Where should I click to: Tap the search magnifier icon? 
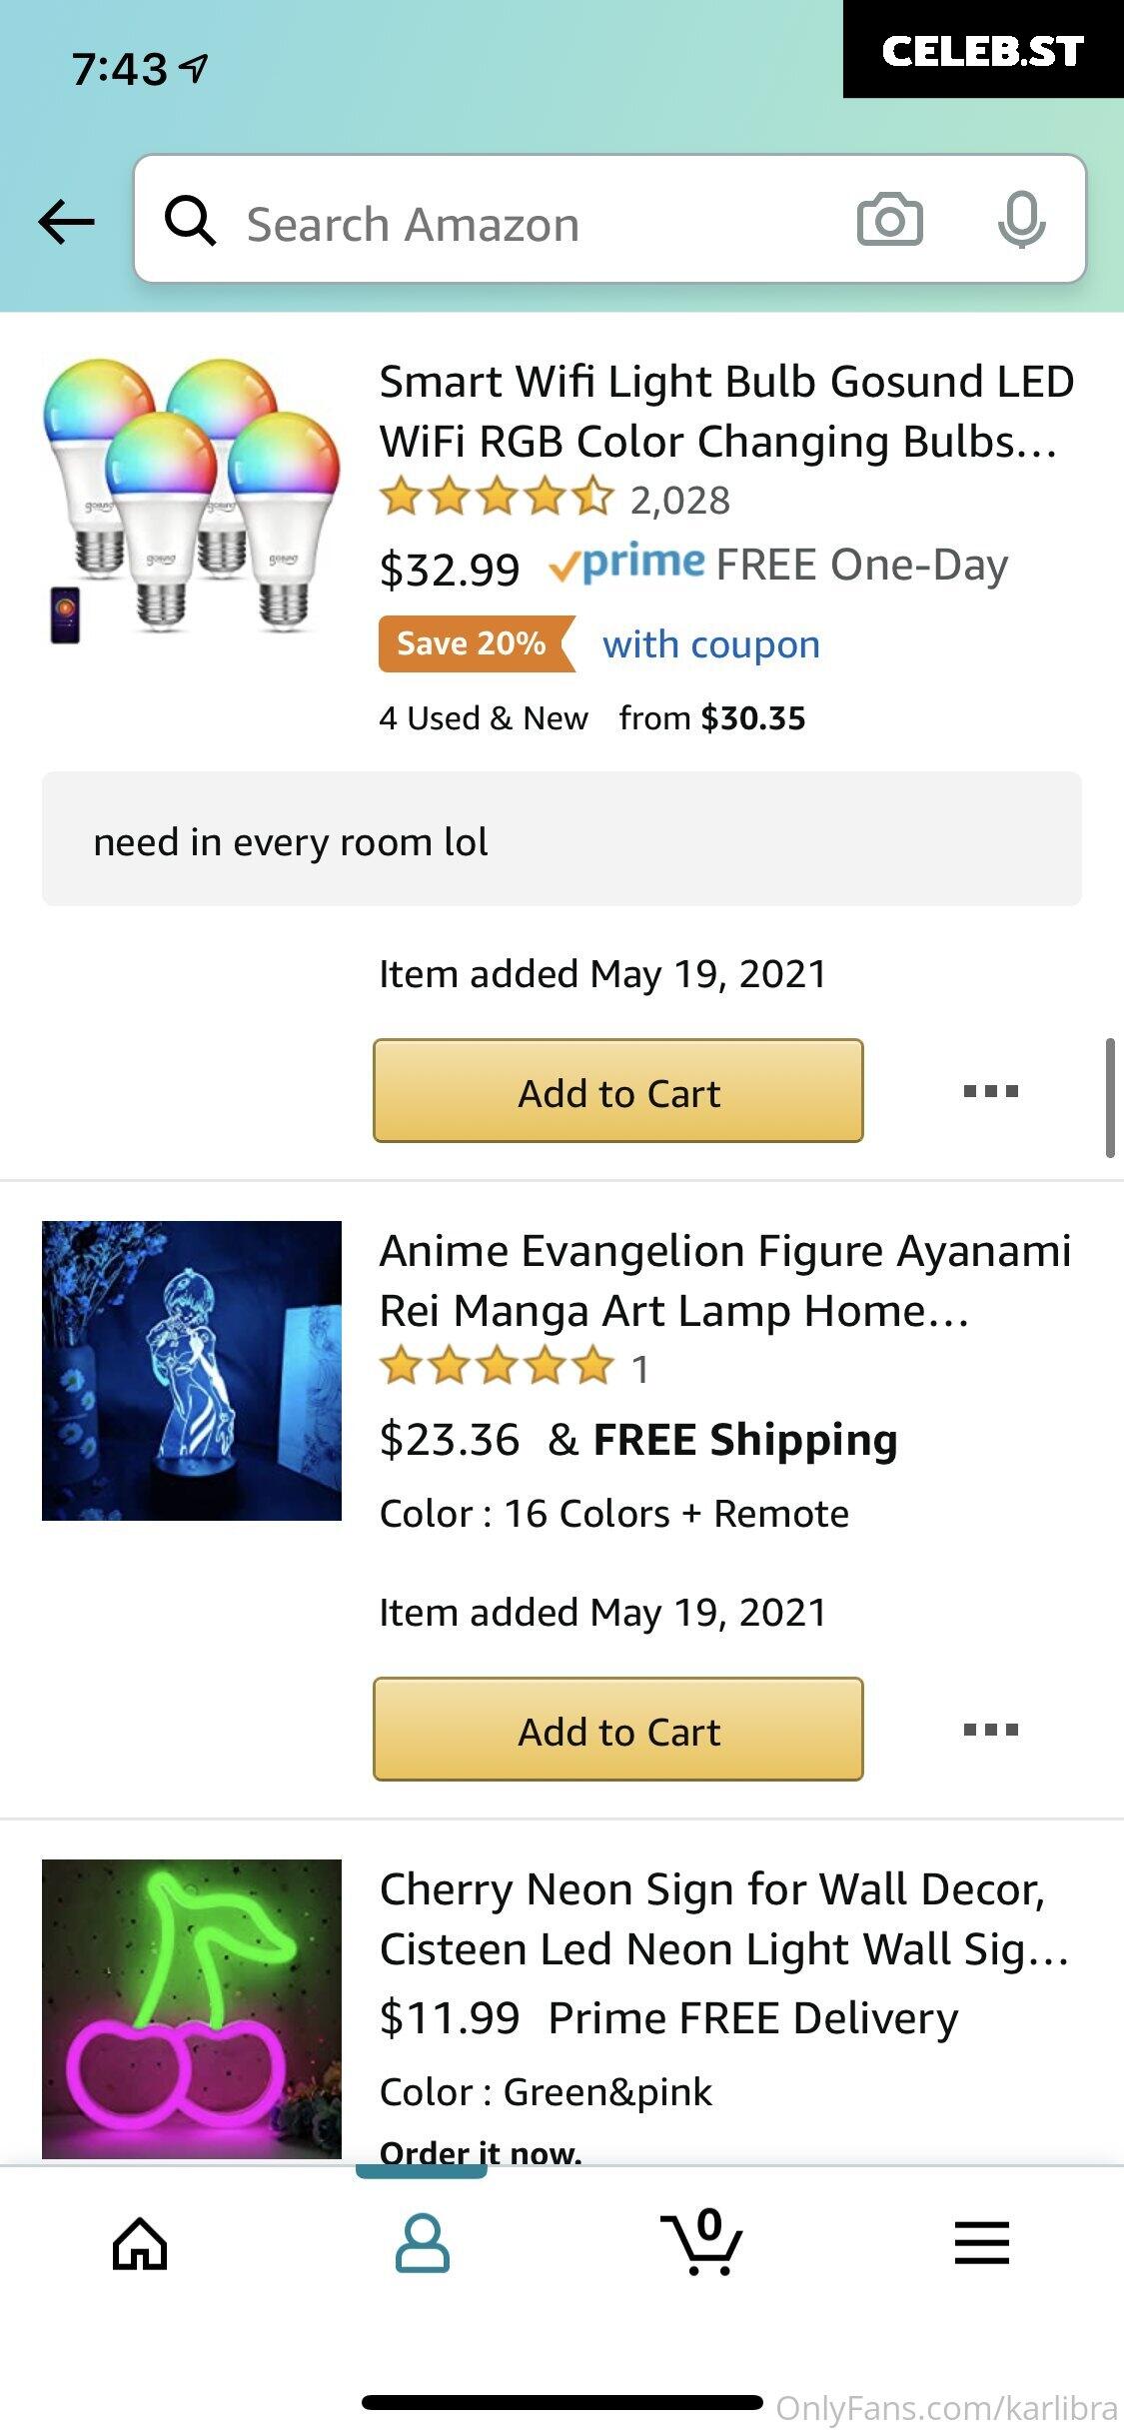coord(190,221)
